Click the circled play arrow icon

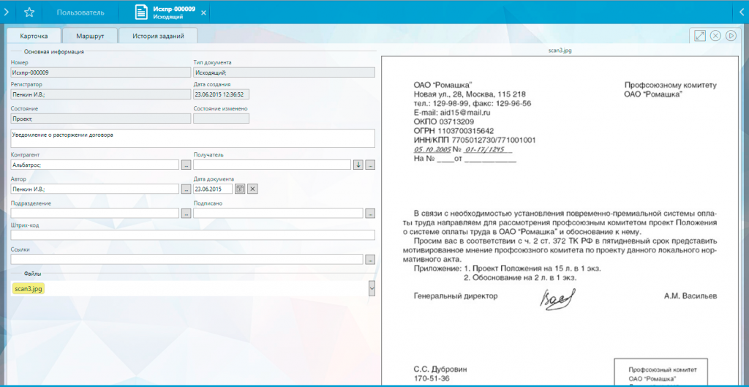731,36
